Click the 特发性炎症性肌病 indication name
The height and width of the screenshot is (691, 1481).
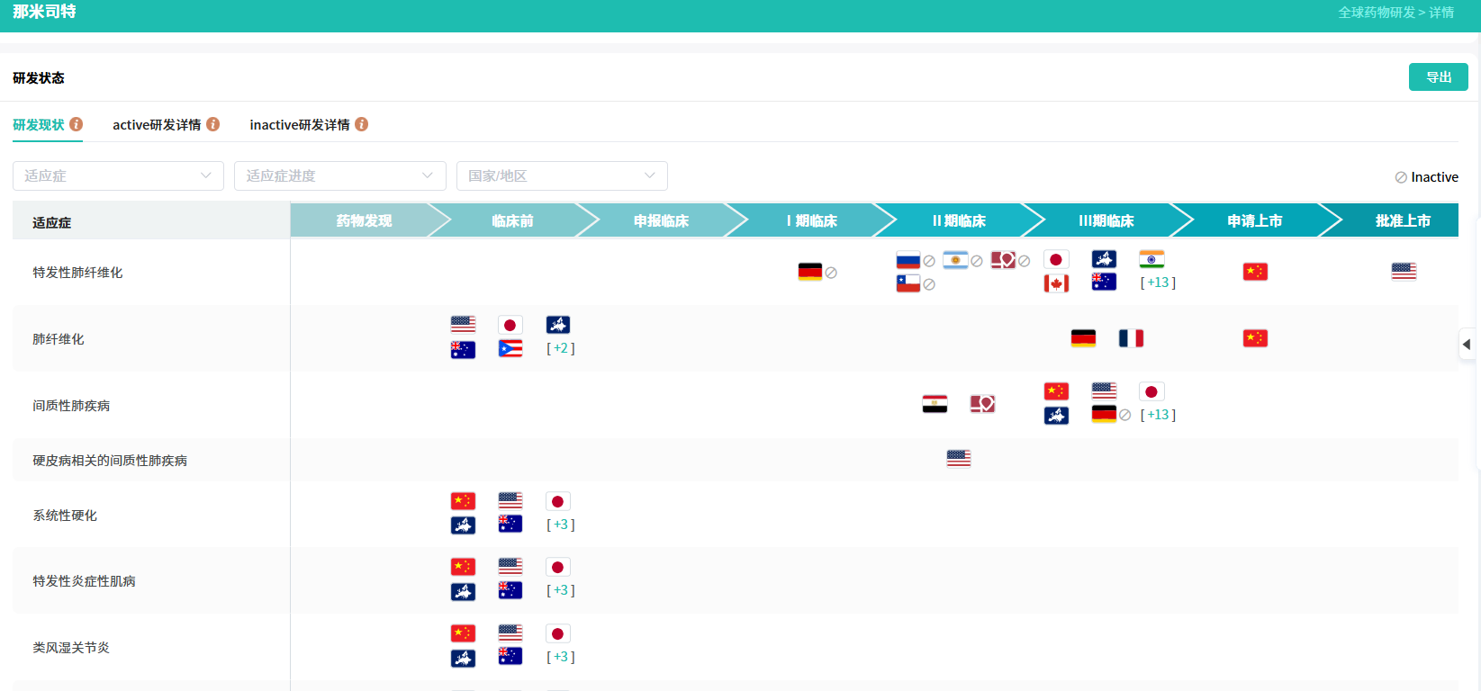(x=85, y=581)
